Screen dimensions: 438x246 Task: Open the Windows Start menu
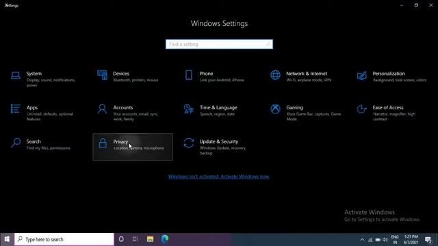(x=7, y=239)
